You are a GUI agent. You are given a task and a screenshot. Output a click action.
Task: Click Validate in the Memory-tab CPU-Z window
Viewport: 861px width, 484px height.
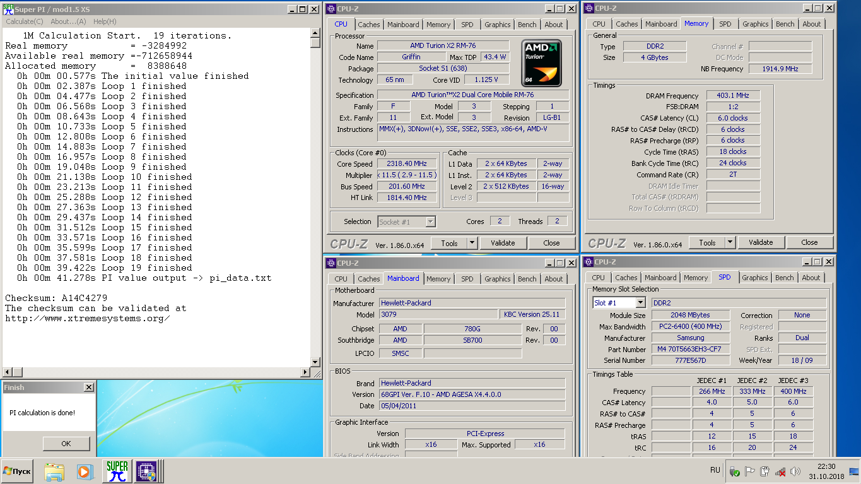pyautogui.click(x=761, y=242)
